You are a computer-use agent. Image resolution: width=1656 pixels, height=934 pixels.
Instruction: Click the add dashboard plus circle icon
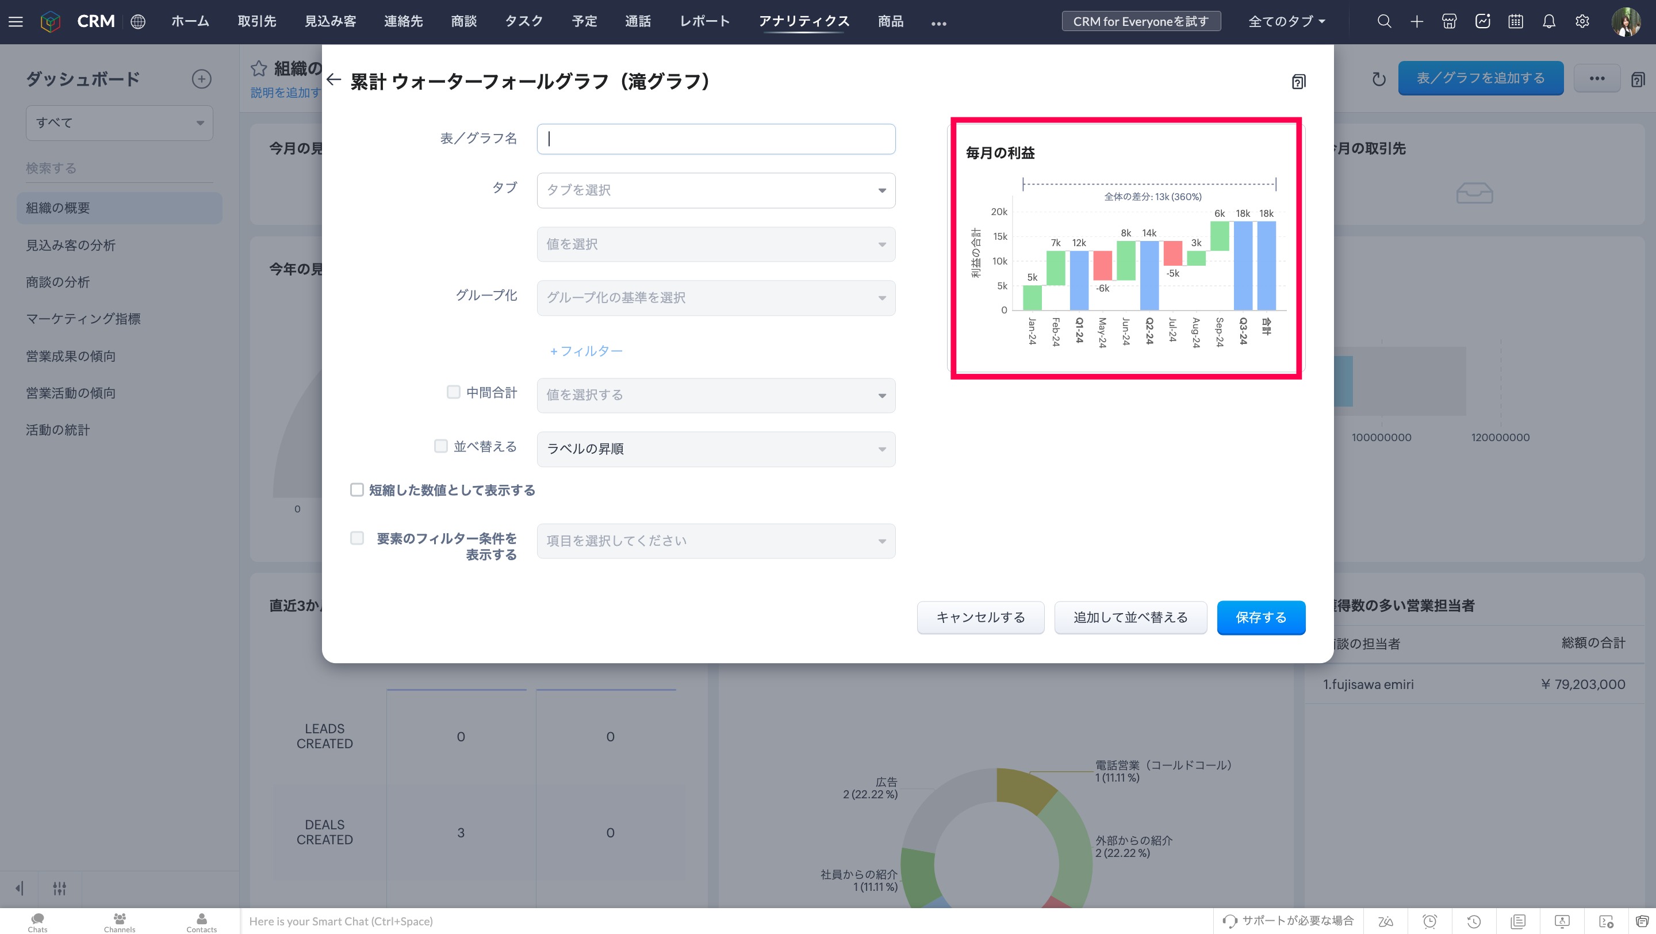[x=201, y=79]
